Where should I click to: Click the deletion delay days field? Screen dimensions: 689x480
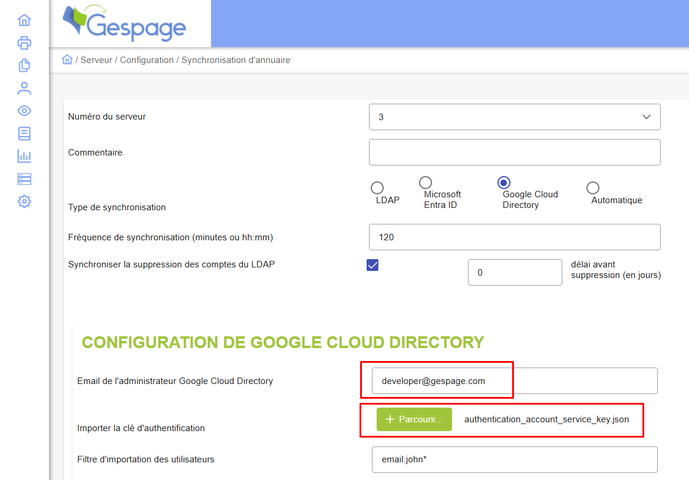pyautogui.click(x=515, y=272)
